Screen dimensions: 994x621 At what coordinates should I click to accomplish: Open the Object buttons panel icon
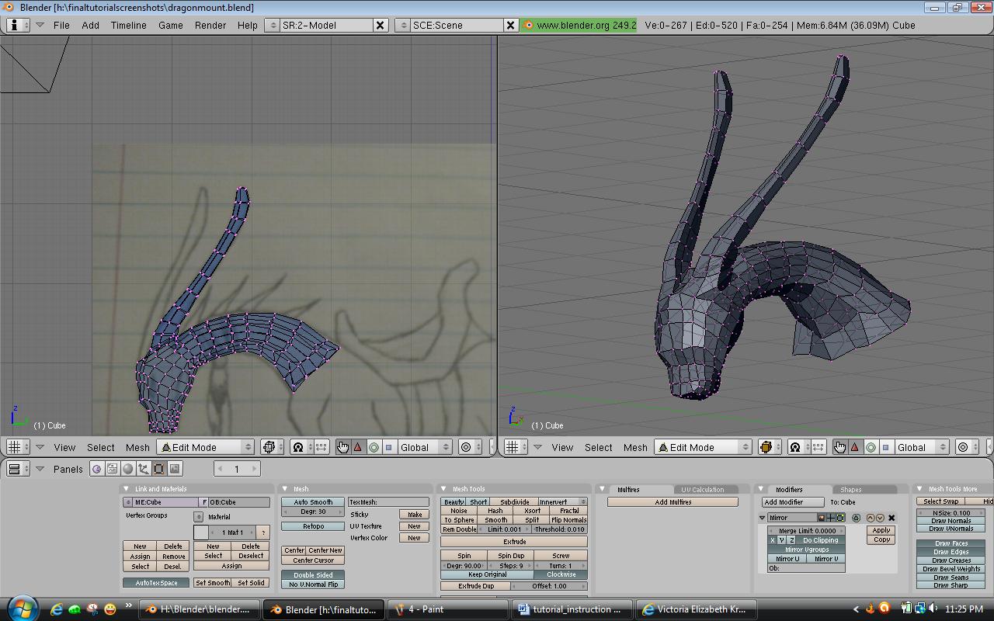pyautogui.click(x=144, y=469)
